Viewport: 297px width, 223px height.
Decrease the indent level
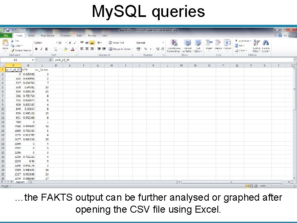tap(99, 49)
